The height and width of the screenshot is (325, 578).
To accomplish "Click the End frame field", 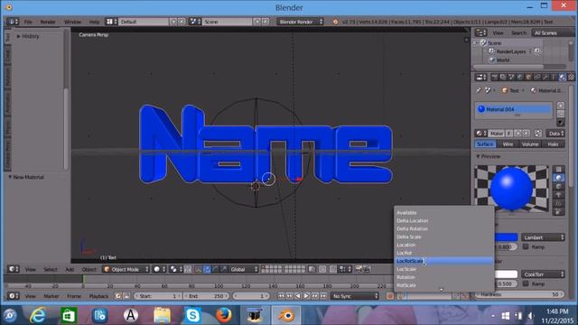I will click(x=206, y=296).
